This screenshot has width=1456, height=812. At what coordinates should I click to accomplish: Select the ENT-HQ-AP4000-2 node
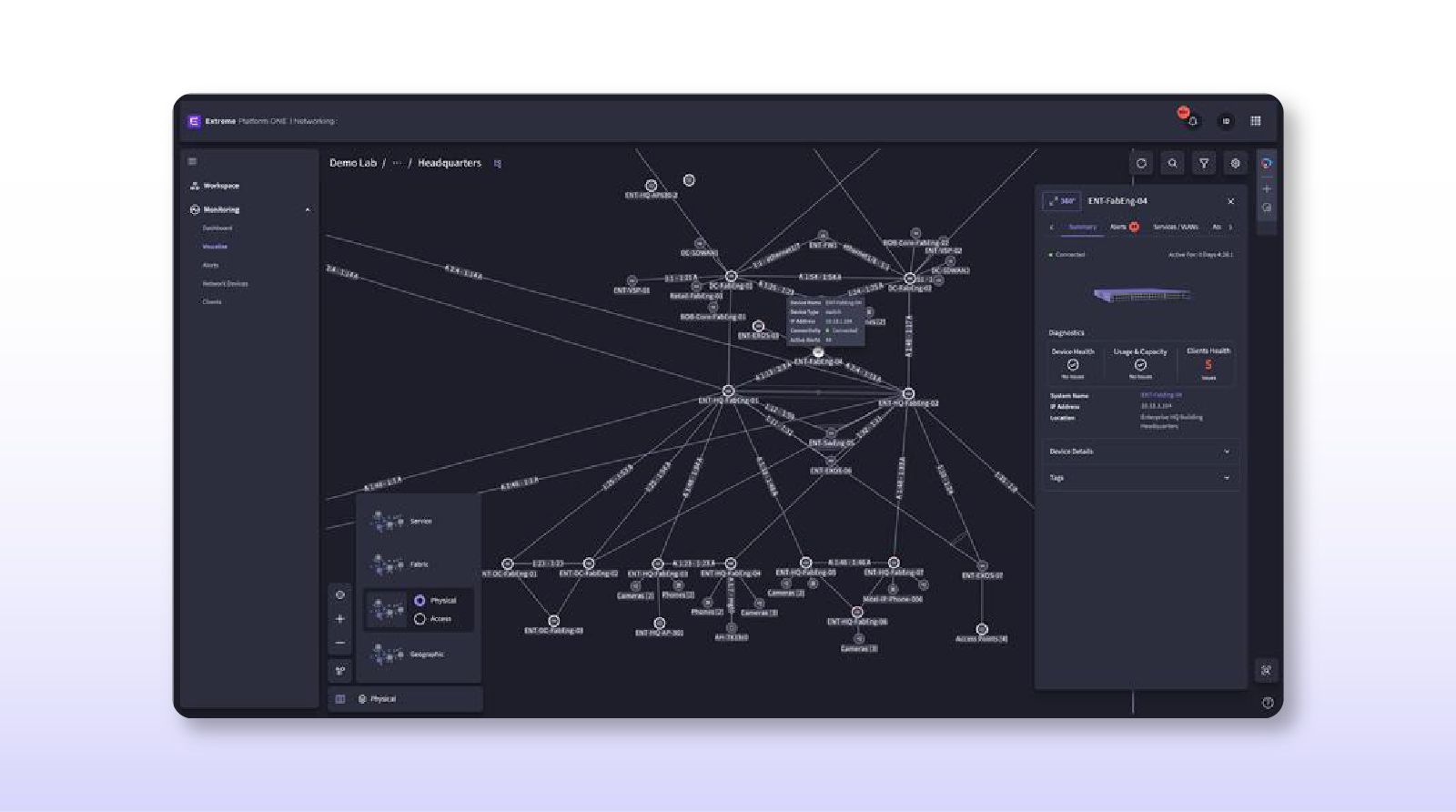click(x=651, y=186)
